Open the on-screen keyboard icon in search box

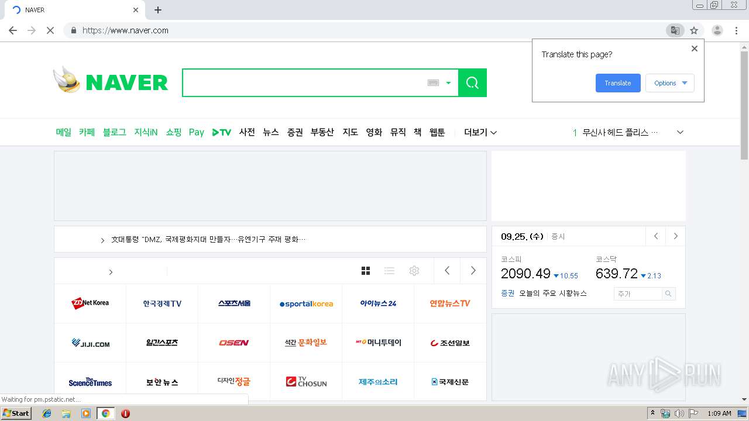pyautogui.click(x=433, y=83)
